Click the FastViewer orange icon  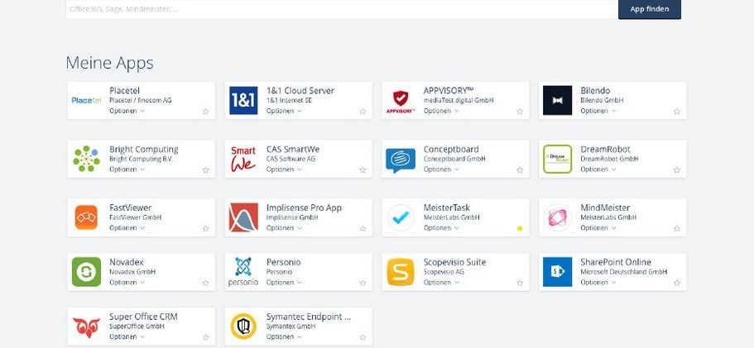86,217
